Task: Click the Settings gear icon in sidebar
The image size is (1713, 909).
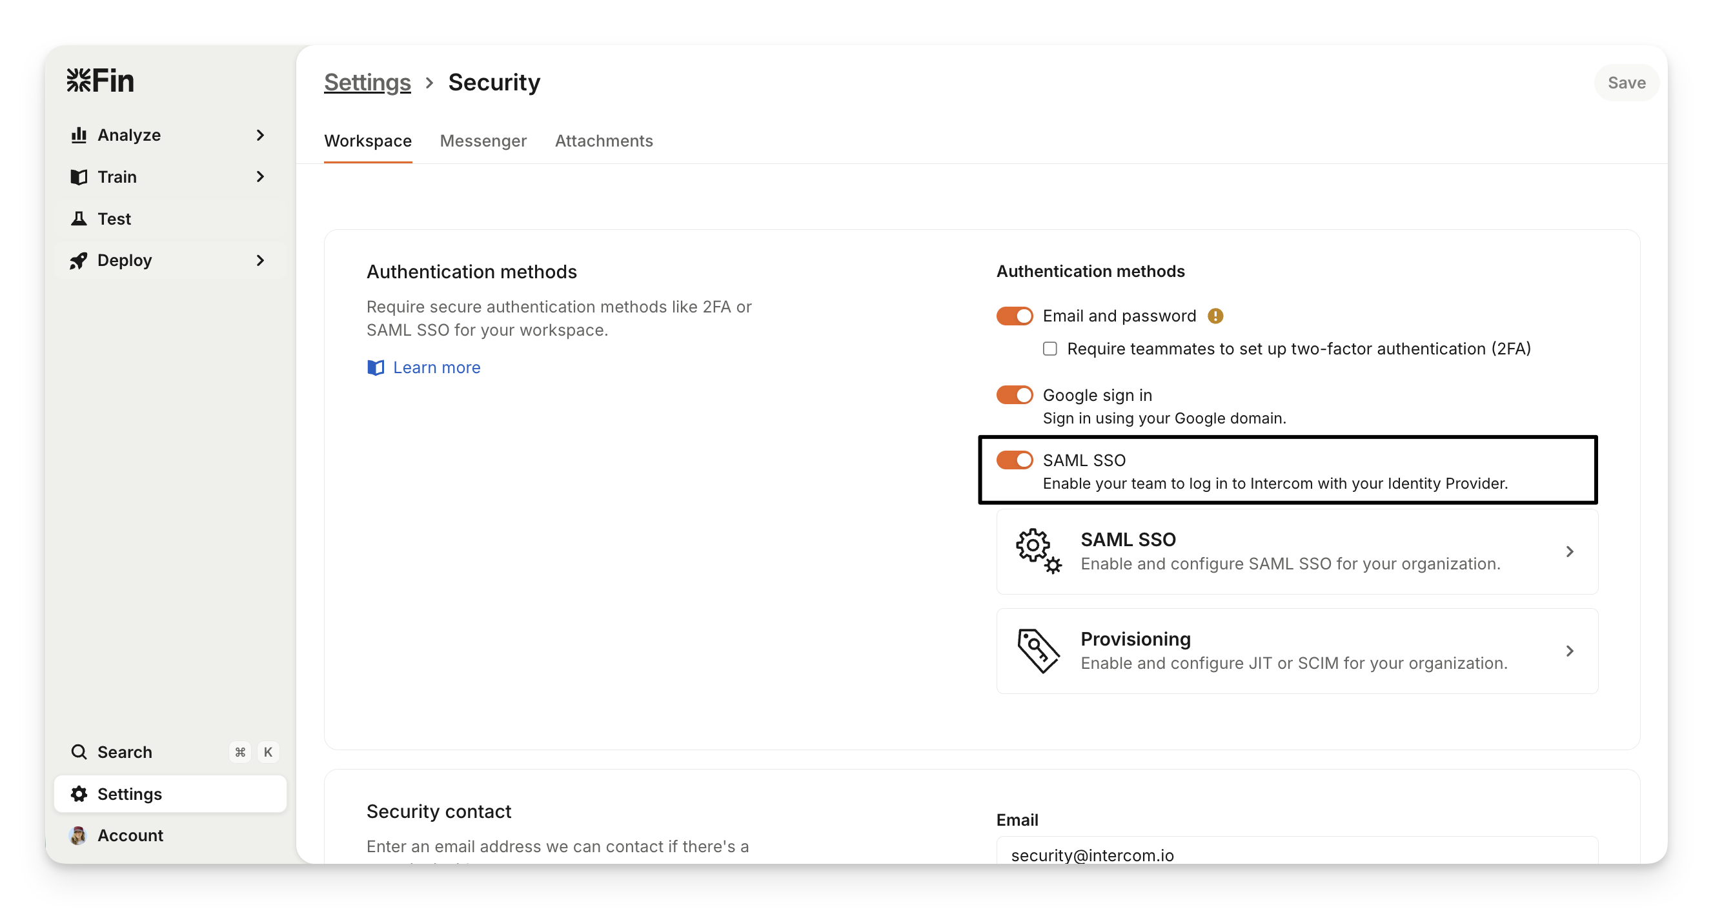Action: (x=79, y=794)
